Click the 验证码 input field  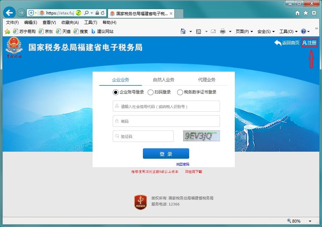144,136
